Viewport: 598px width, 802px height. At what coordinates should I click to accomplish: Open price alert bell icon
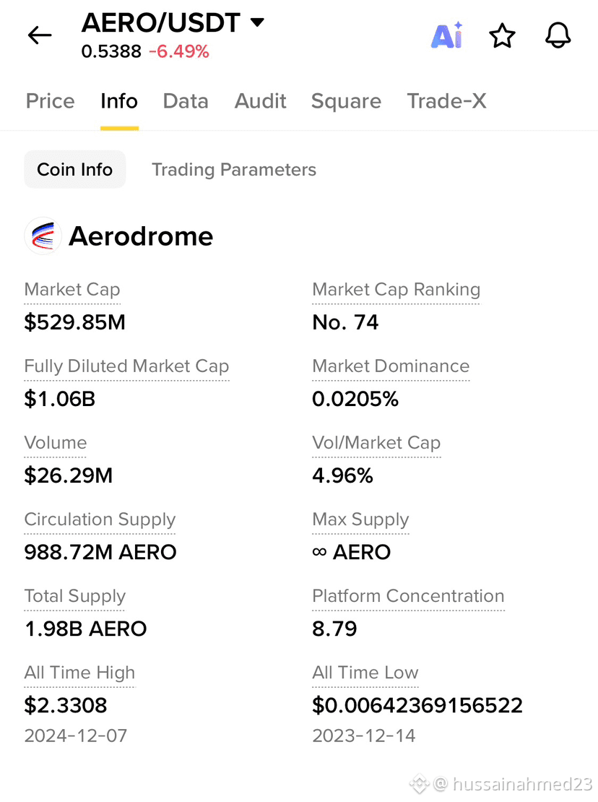tap(558, 35)
